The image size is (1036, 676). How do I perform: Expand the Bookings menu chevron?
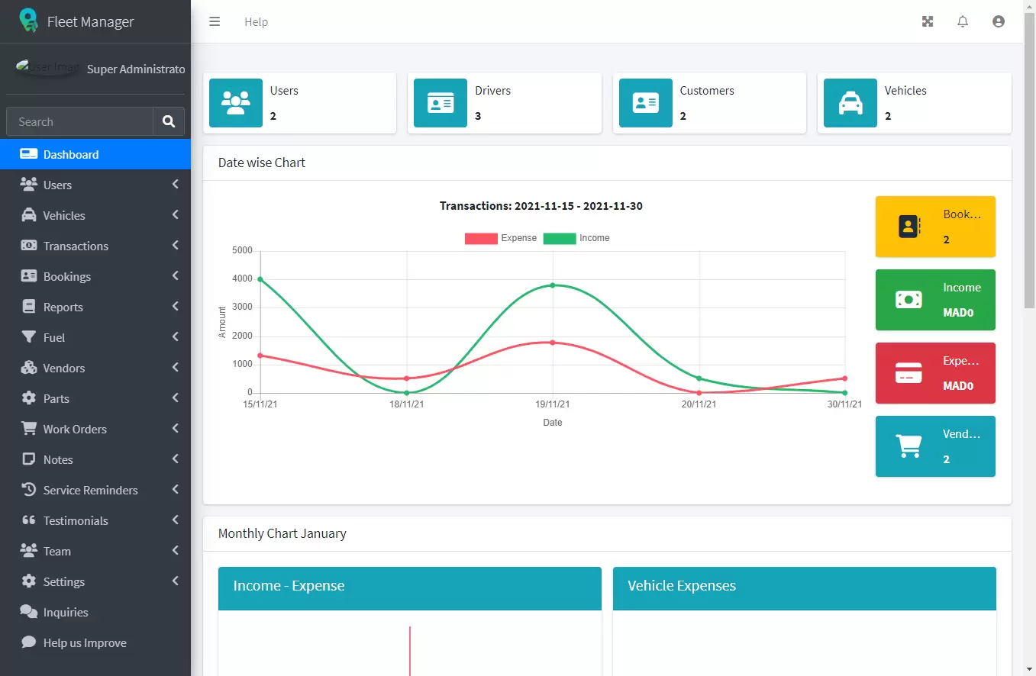click(176, 276)
